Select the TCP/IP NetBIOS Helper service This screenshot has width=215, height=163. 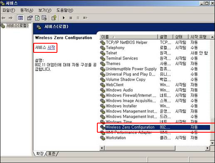pos(155,42)
